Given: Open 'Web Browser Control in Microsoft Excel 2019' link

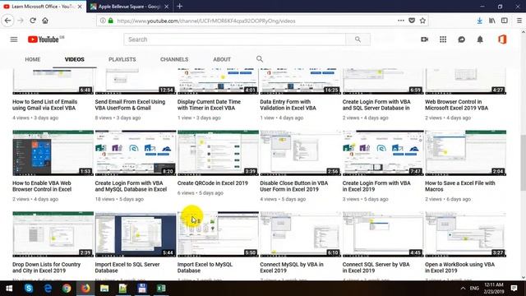Looking at the screenshot, I should tap(457, 104).
